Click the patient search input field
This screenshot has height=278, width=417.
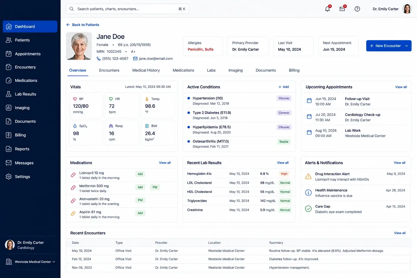click(127, 9)
